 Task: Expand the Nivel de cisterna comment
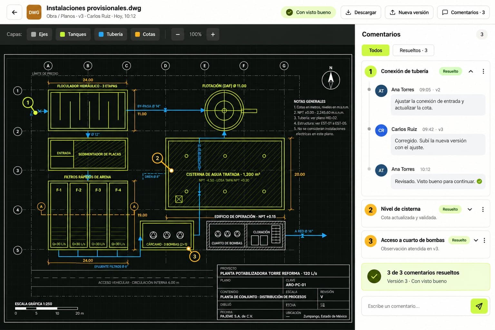(470, 209)
